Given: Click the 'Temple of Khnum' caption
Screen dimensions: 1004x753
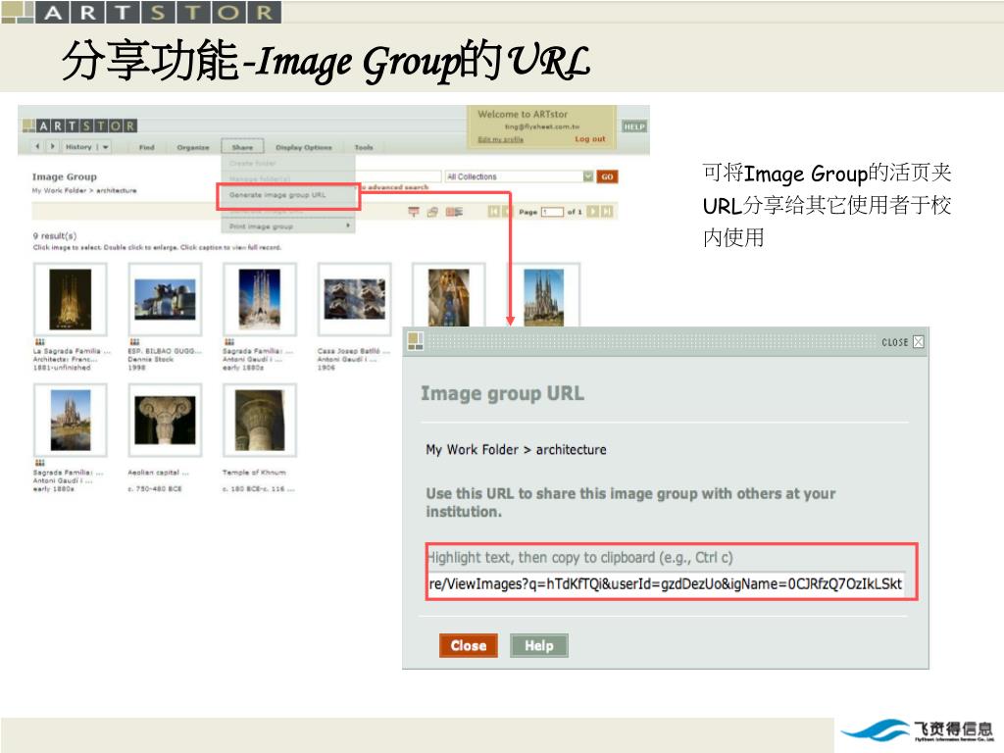Looking at the screenshot, I should pyautogui.click(x=254, y=473).
